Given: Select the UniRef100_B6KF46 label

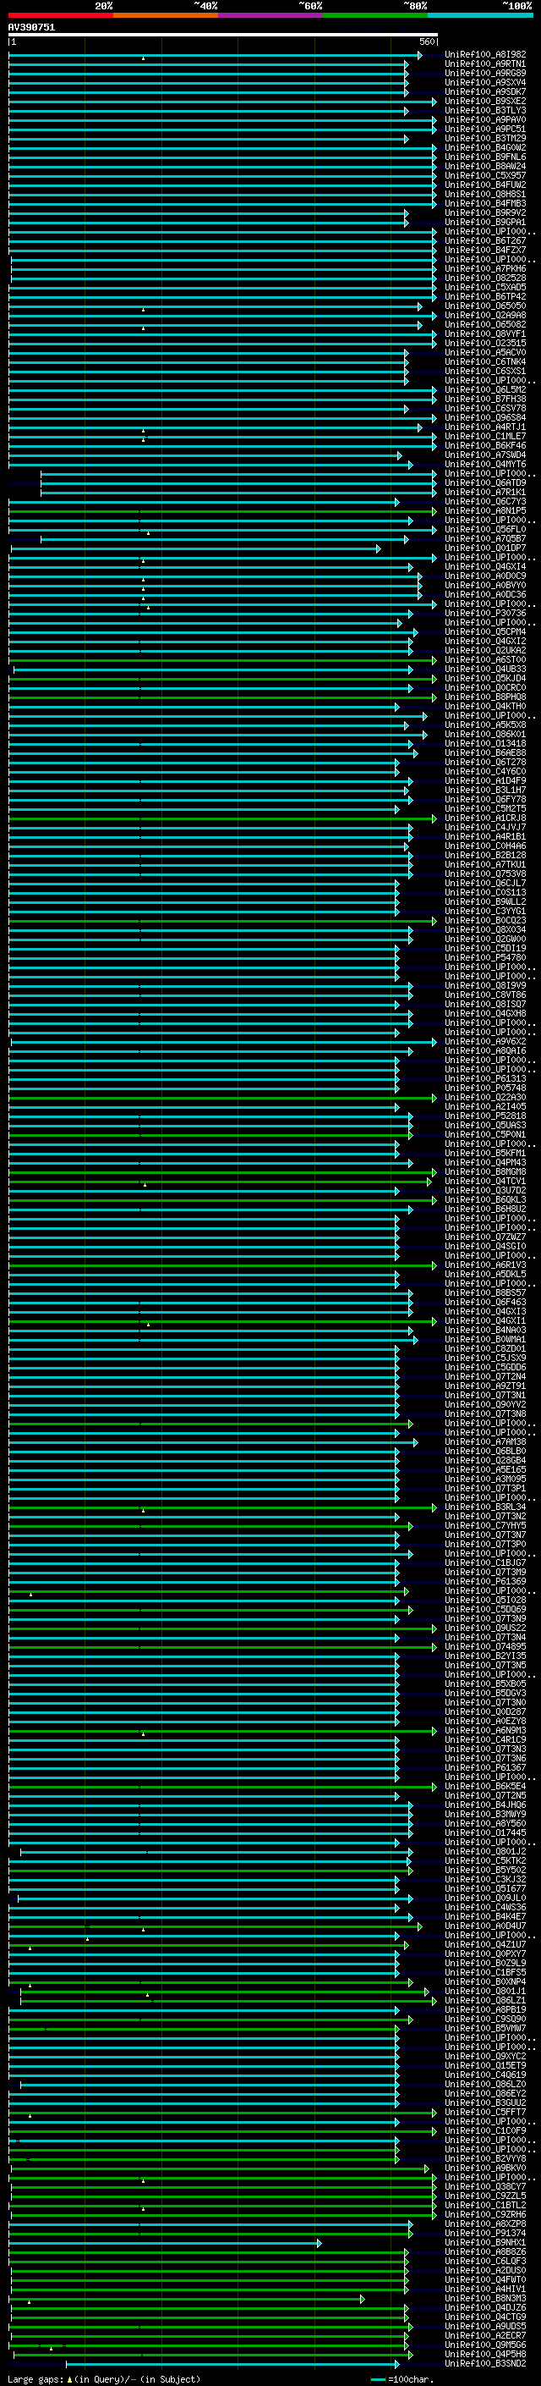Looking at the screenshot, I should pos(485,445).
